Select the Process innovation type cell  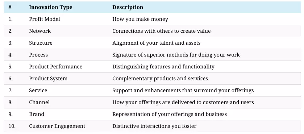38,55
